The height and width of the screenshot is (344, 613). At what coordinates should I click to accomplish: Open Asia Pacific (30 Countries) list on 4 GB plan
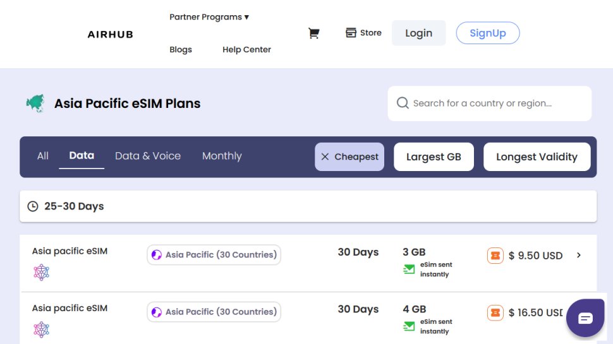[214, 312]
